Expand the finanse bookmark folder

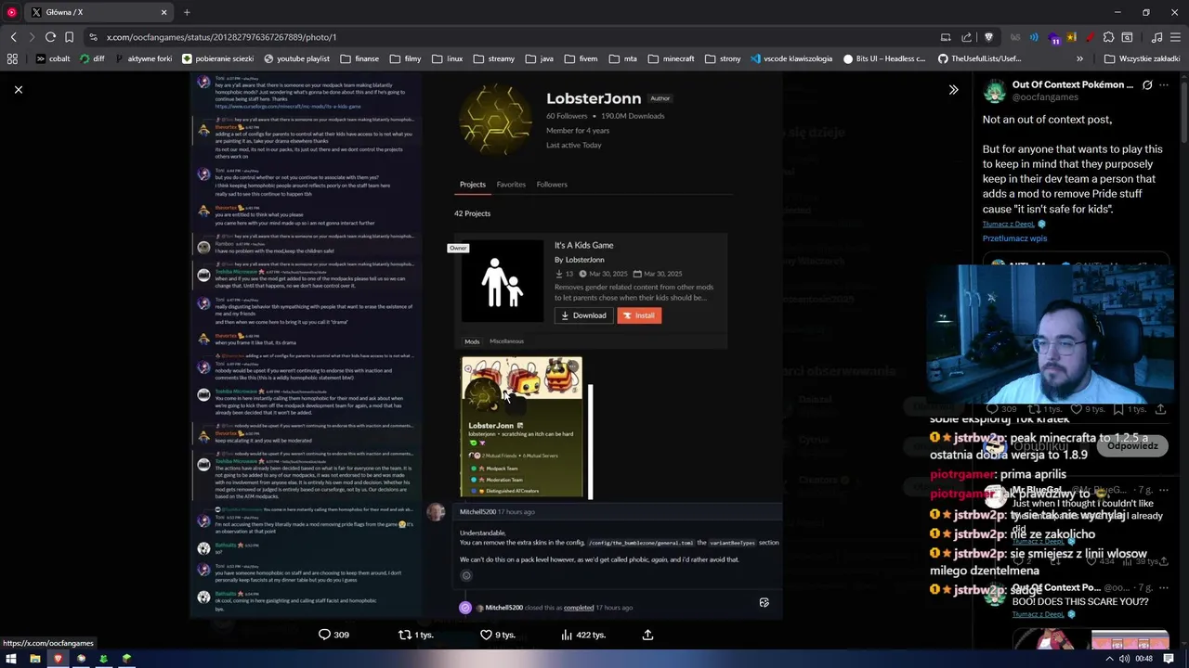(359, 58)
